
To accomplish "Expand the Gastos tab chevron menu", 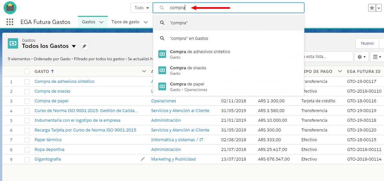I will click(x=101, y=22).
